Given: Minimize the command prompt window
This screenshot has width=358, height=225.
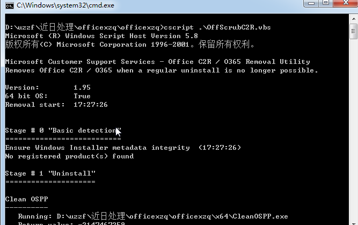Looking at the screenshot, I should [311, 3].
